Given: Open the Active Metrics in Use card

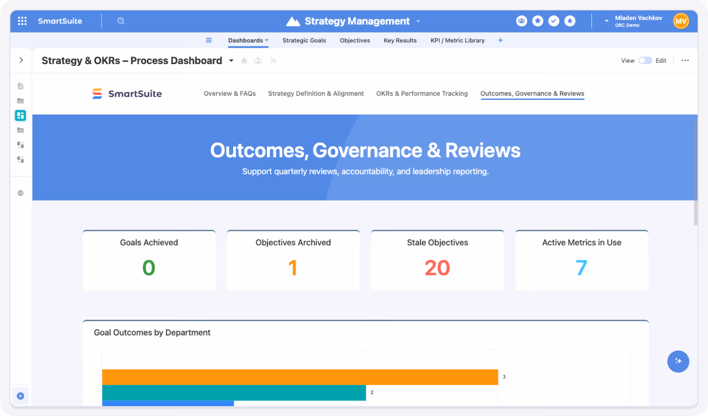Looking at the screenshot, I should pyautogui.click(x=582, y=260).
